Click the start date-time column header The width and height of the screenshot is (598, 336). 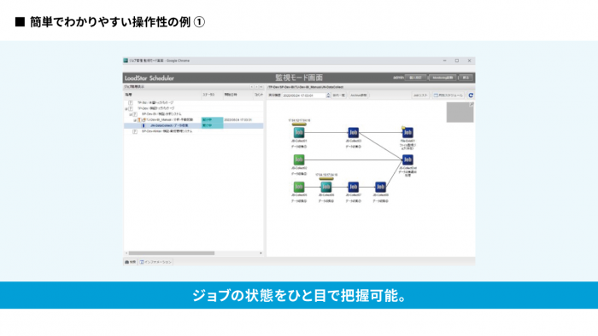pyautogui.click(x=238, y=95)
